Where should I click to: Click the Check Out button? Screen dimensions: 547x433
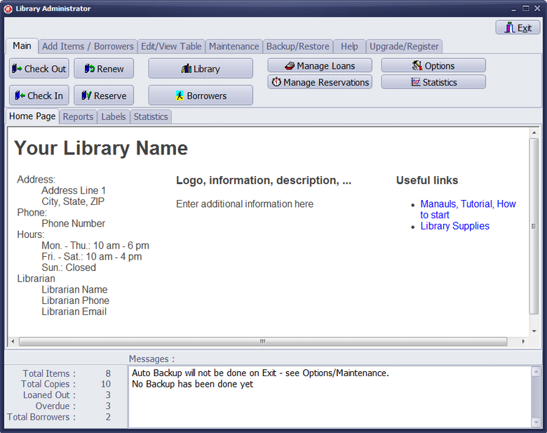coord(39,69)
